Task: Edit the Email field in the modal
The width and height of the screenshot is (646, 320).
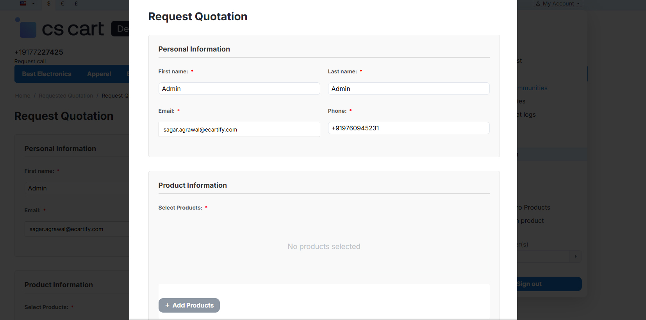Action: click(239, 129)
